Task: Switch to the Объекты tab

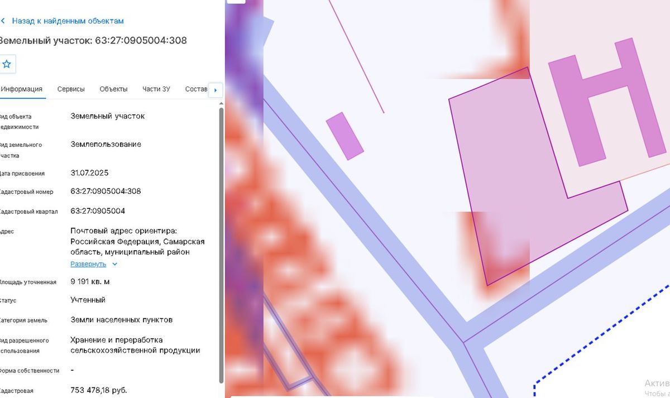Action: click(113, 89)
